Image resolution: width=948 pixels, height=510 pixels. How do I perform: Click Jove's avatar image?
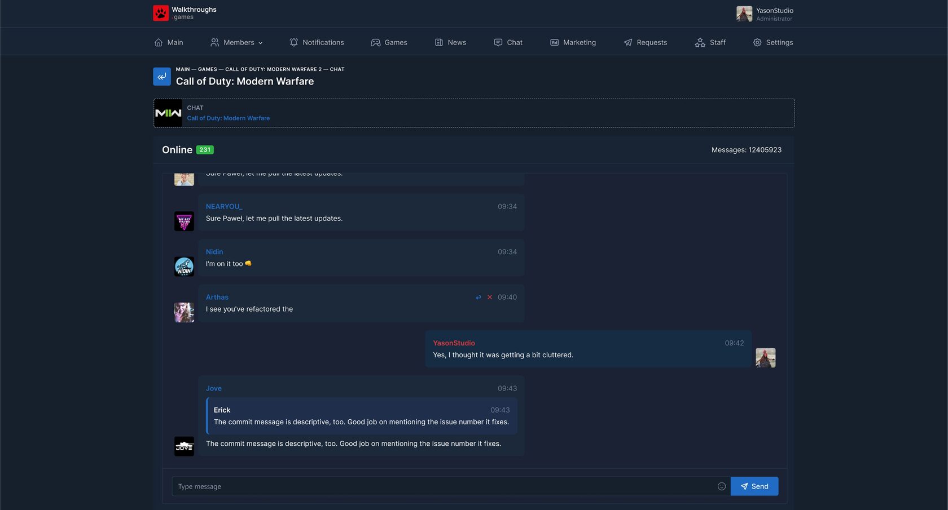pyautogui.click(x=184, y=446)
